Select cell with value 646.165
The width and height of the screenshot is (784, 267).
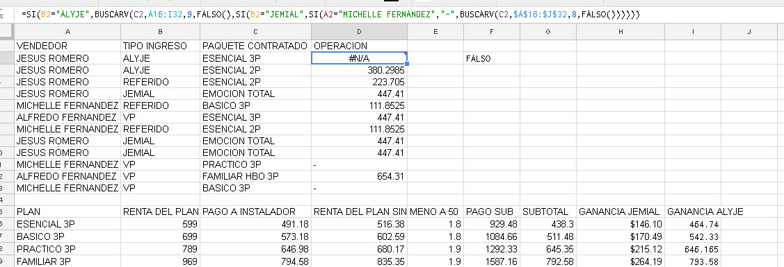693,248
